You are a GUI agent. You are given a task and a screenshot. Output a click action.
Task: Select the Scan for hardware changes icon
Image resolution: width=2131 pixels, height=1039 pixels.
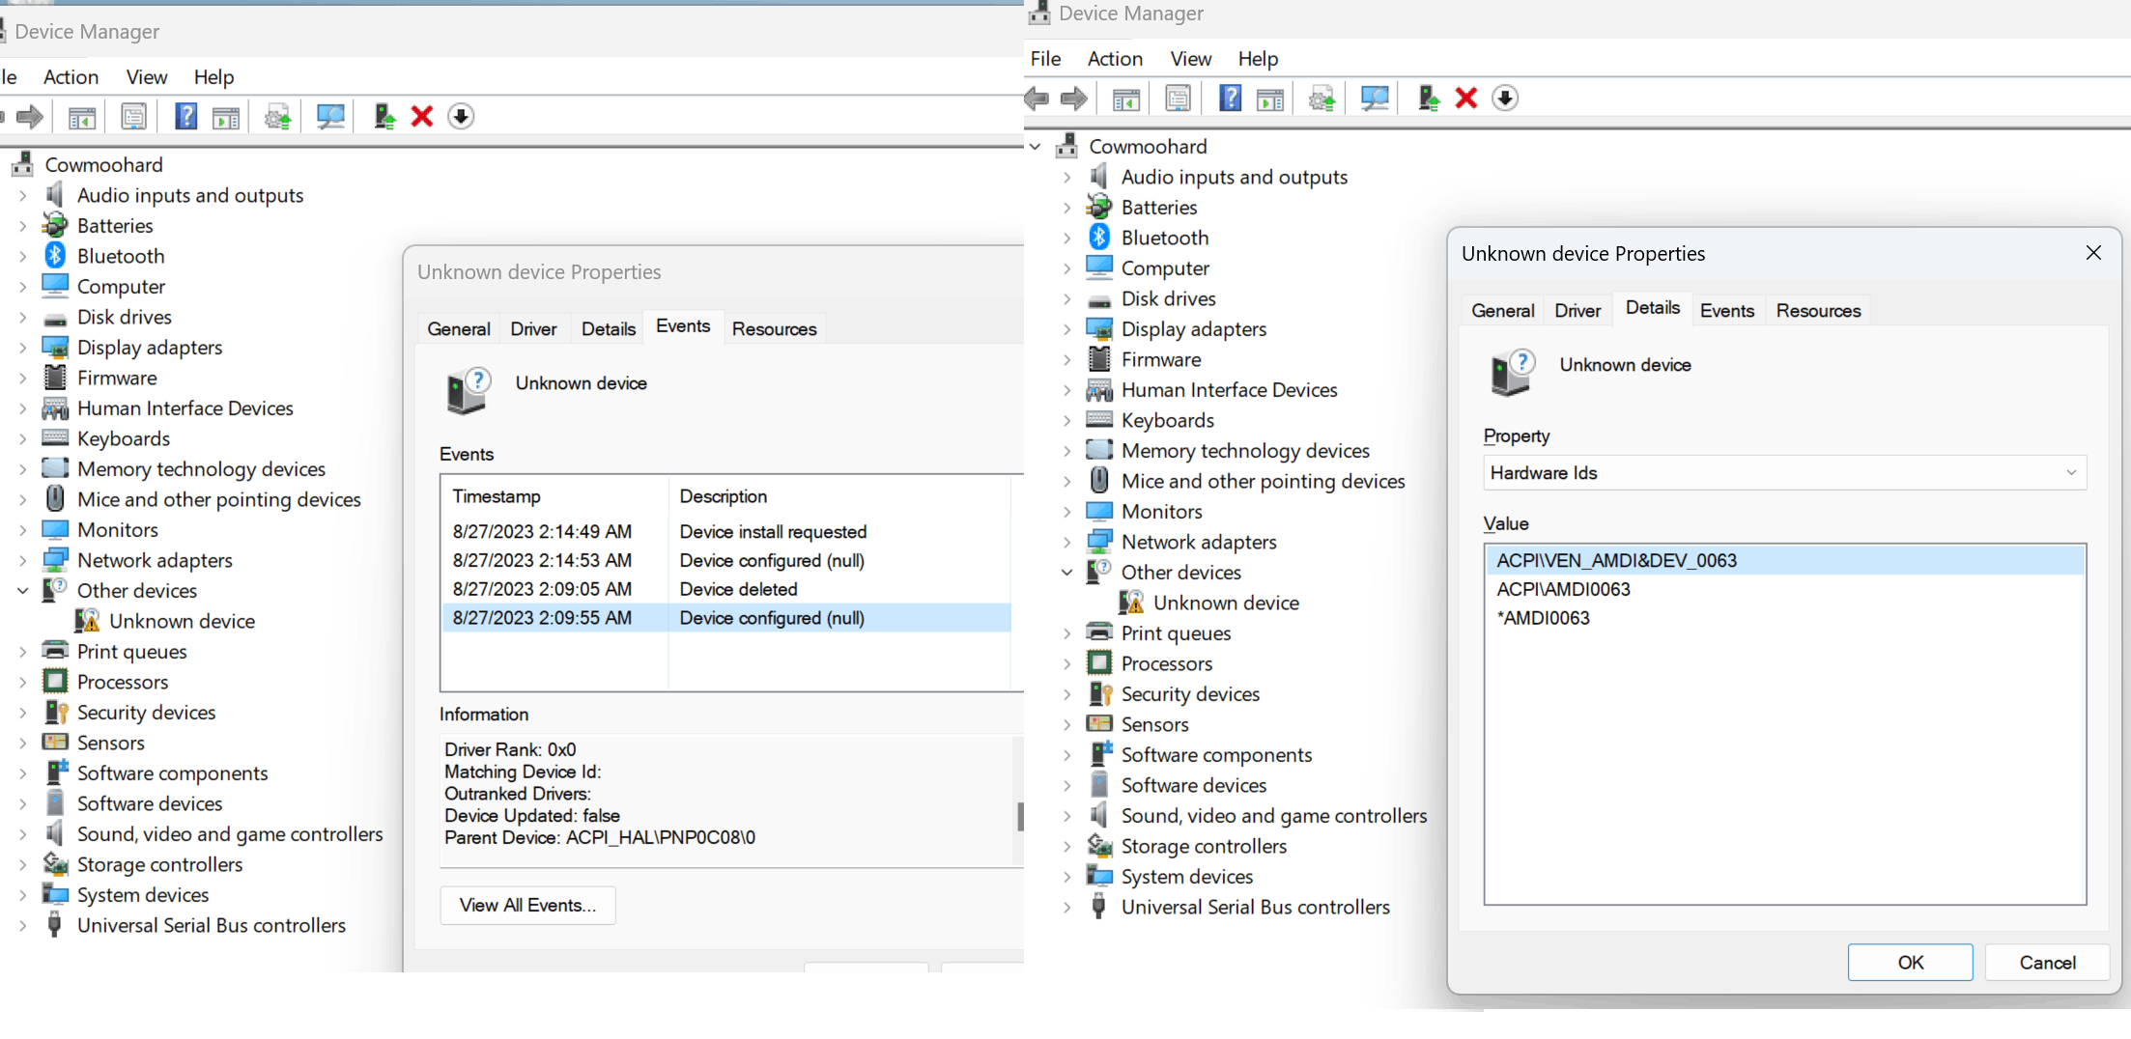pos(1374,98)
